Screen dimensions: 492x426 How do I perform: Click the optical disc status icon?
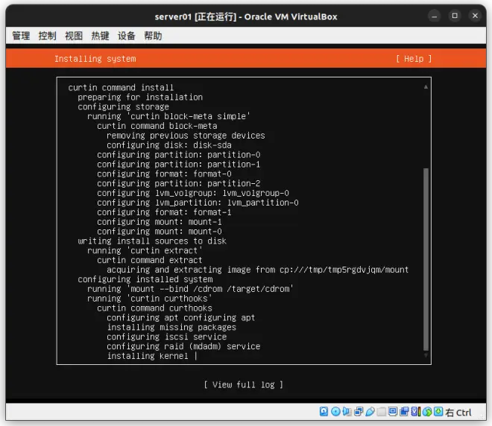(x=335, y=412)
